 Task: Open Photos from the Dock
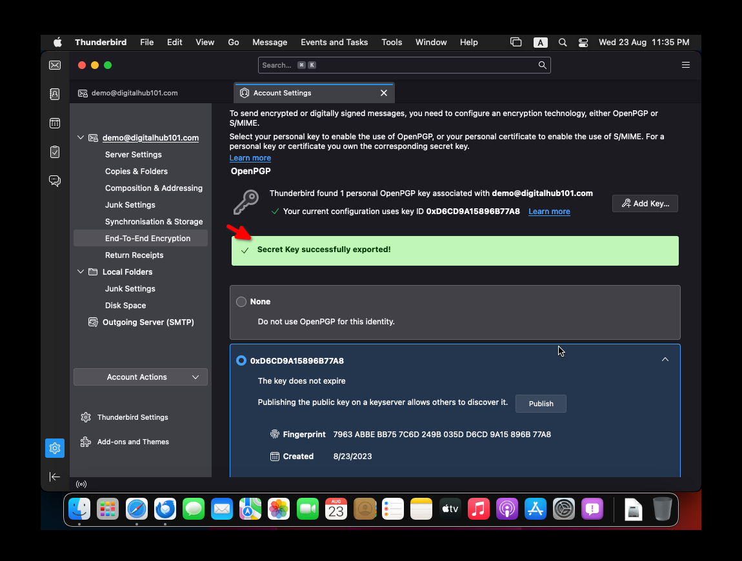(x=279, y=509)
